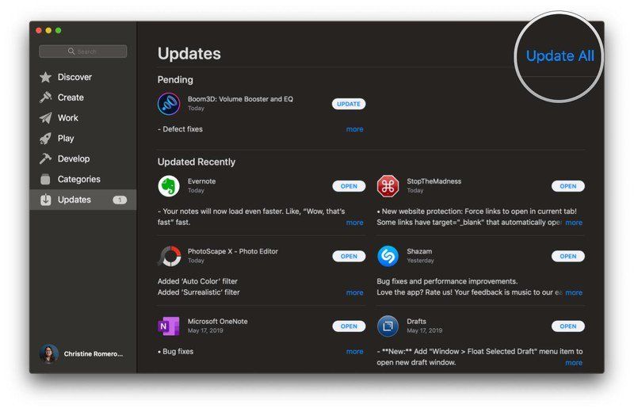Click the Pending section heading
The width and height of the screenshot is (634, 412).
(175, 80)
